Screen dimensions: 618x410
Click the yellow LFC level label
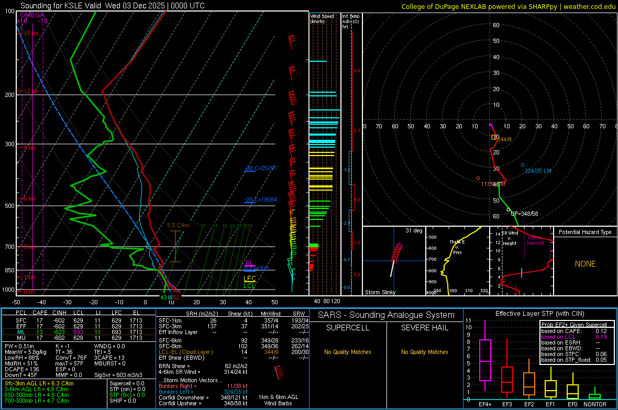(x=249, y=279)
